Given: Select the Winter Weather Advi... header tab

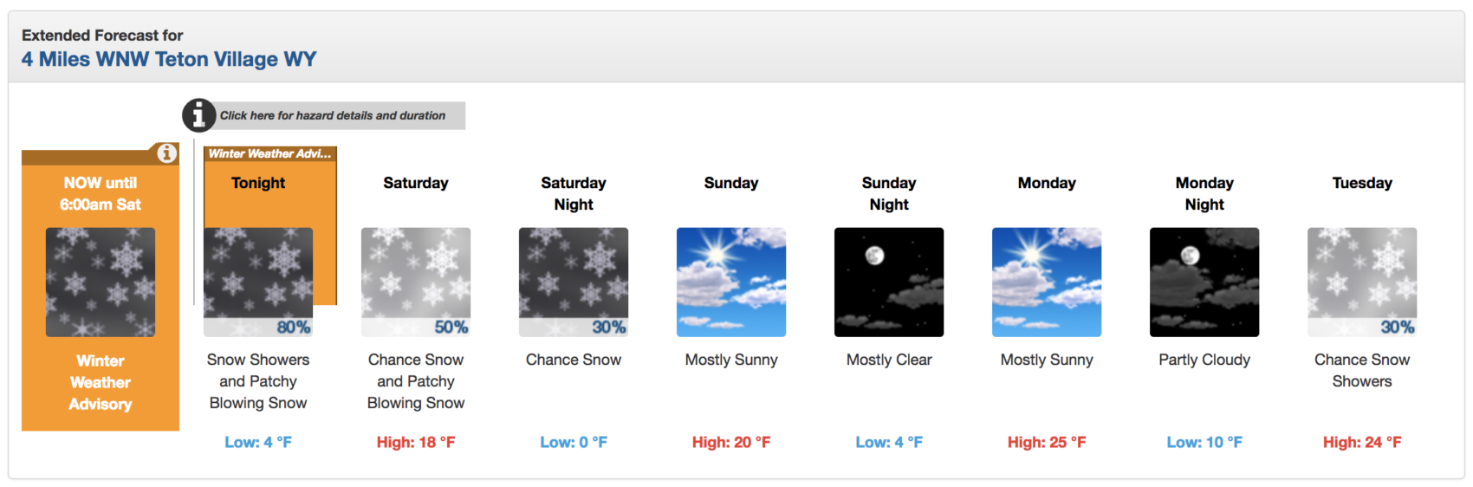Looking at the screenshot, I should (x=270, y=153).
